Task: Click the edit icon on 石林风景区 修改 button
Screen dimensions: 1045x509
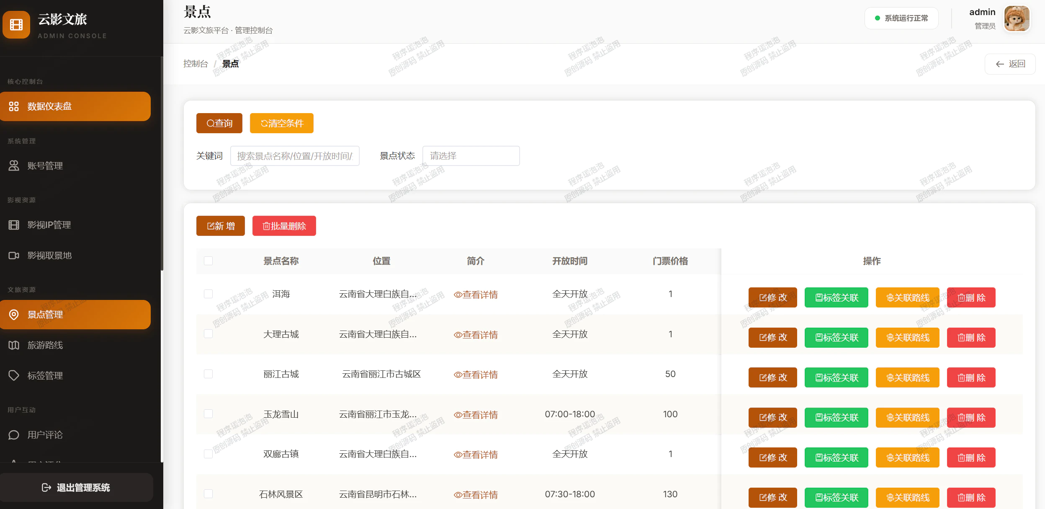Action: (763, 498)
